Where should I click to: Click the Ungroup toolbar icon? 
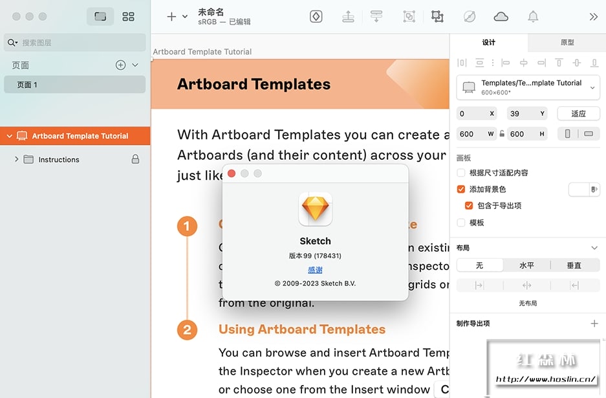[437, 17]
